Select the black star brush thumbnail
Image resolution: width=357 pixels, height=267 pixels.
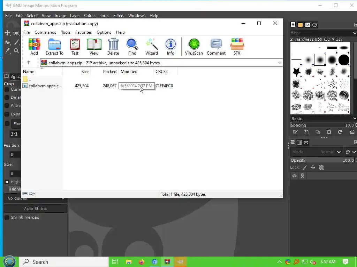(x=296, y=72)
